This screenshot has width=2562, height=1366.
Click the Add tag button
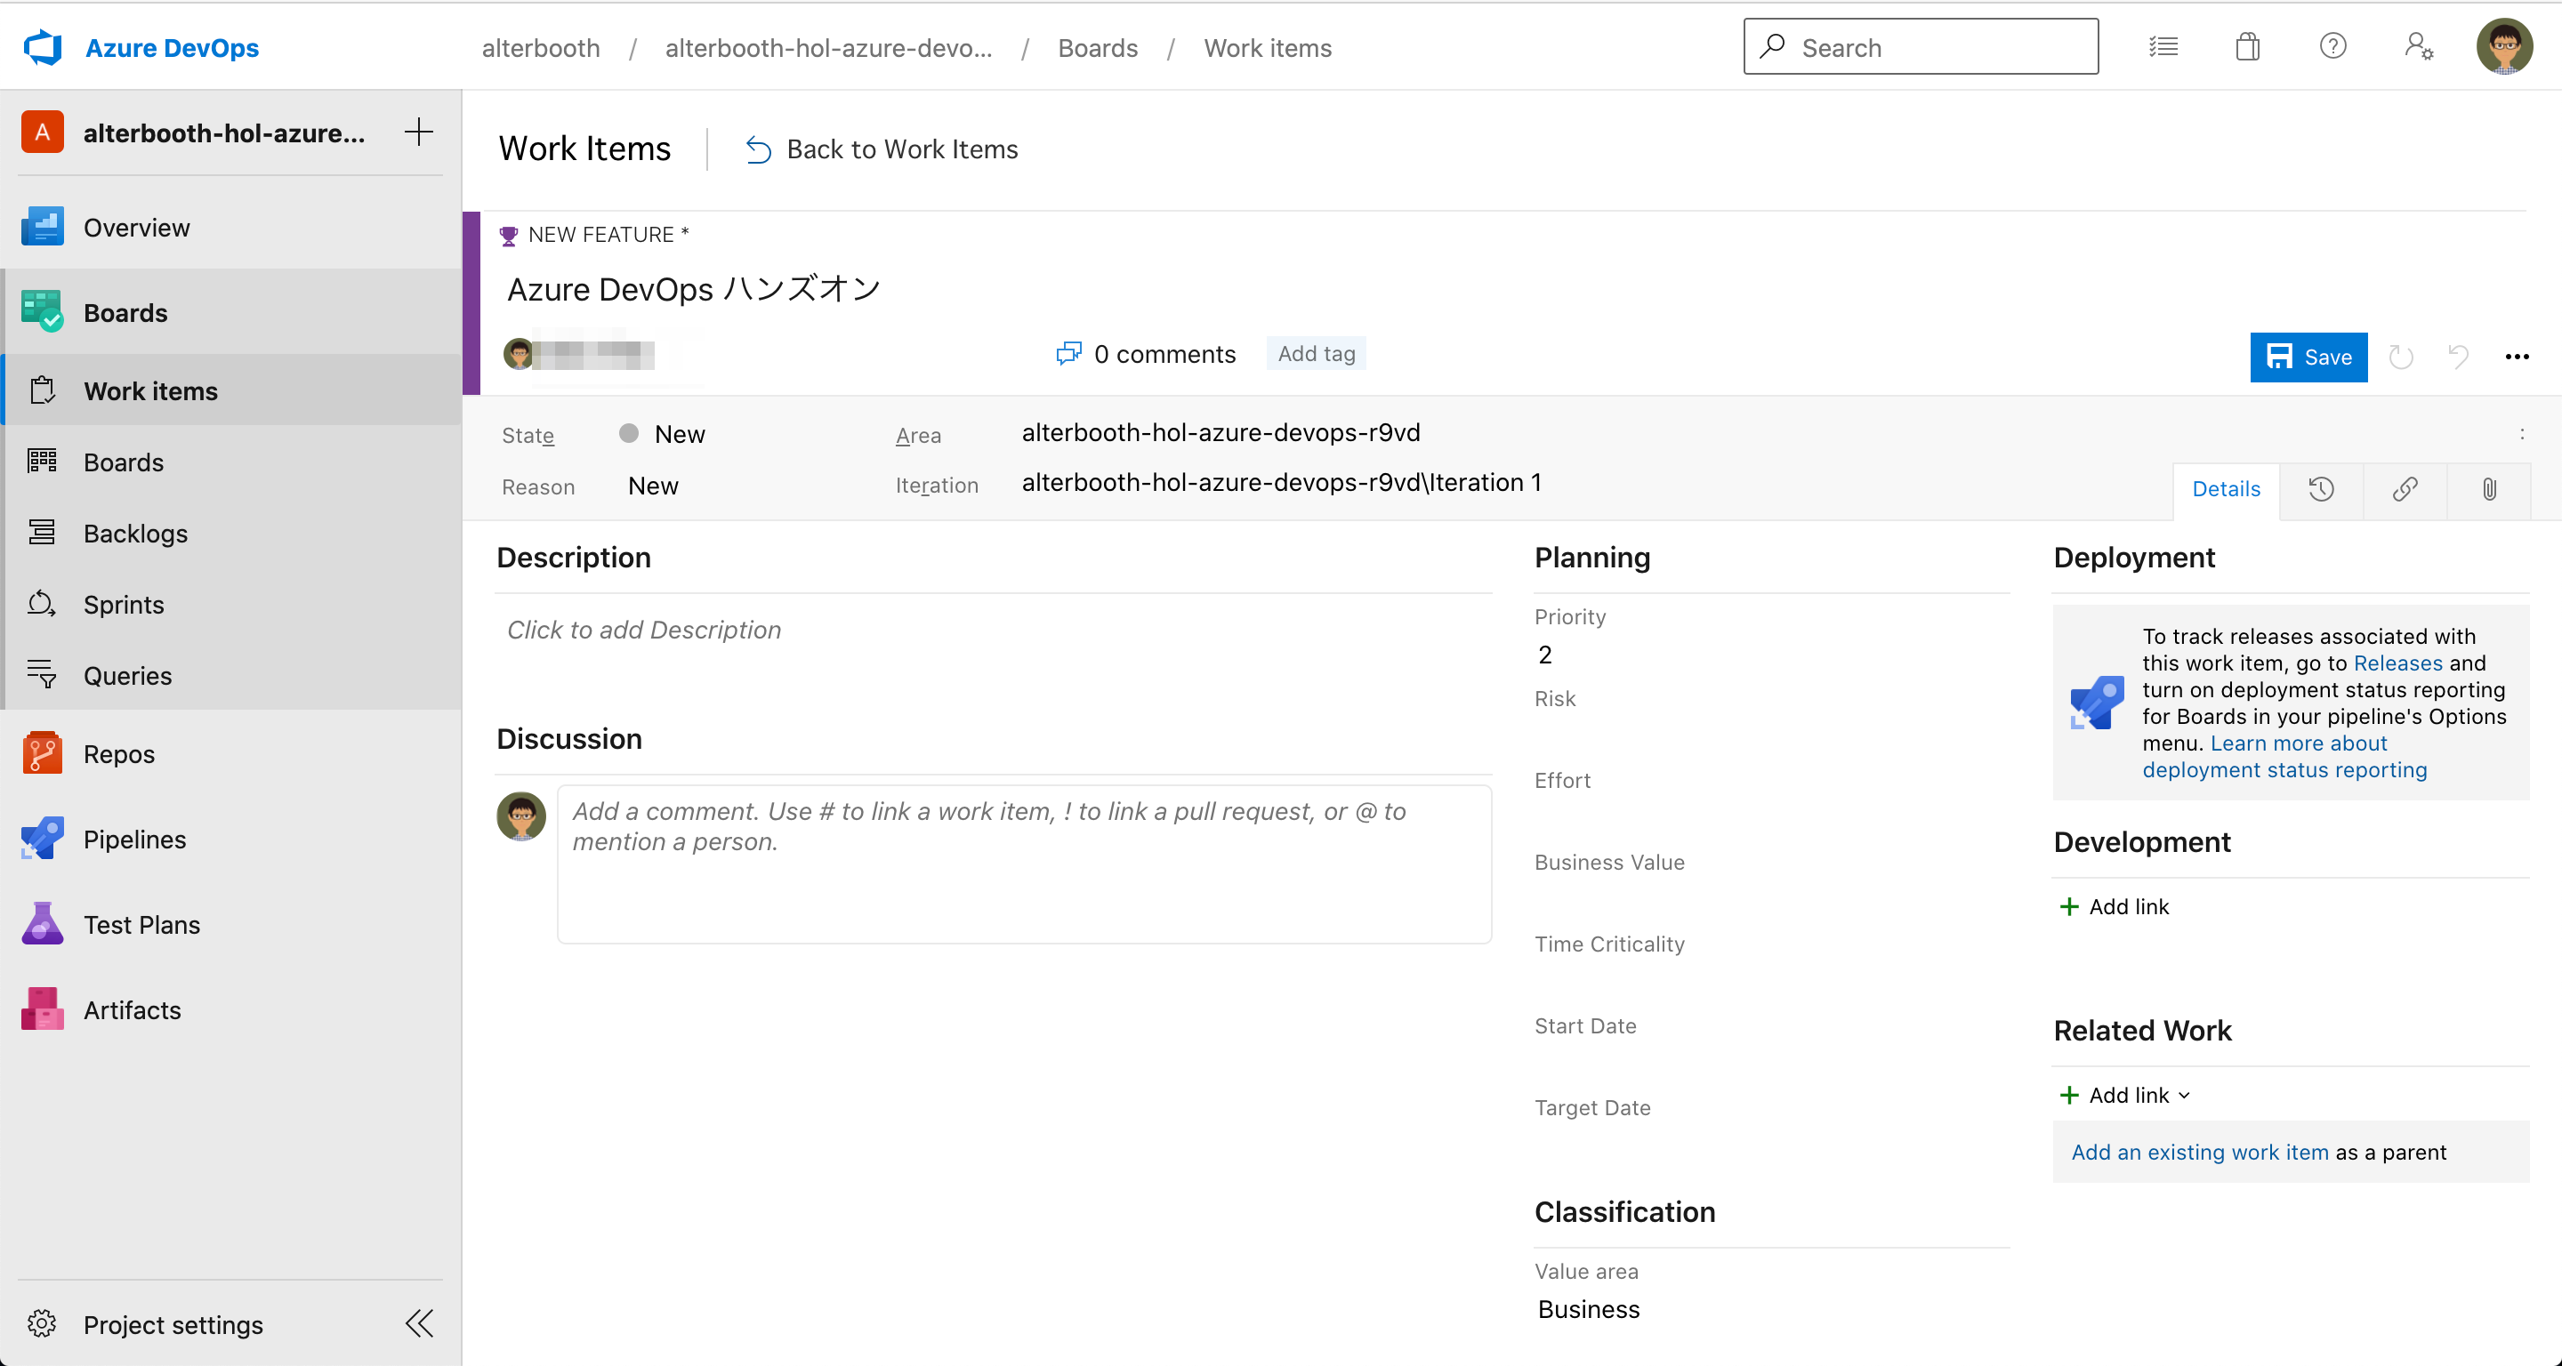tap(1316, 354)
